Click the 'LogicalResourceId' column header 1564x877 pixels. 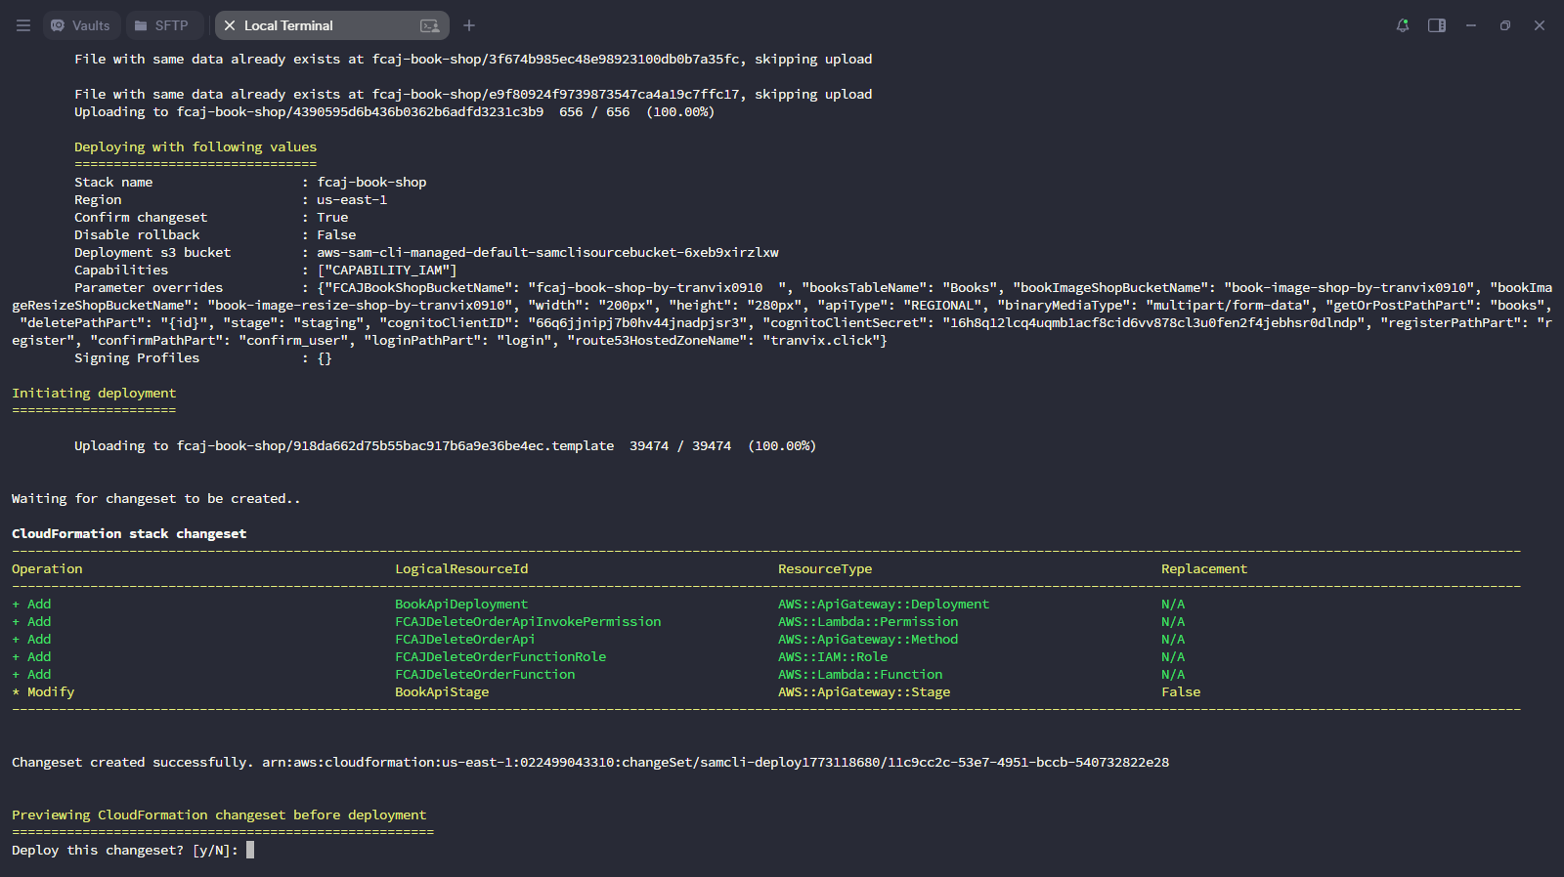coord(461,568)
